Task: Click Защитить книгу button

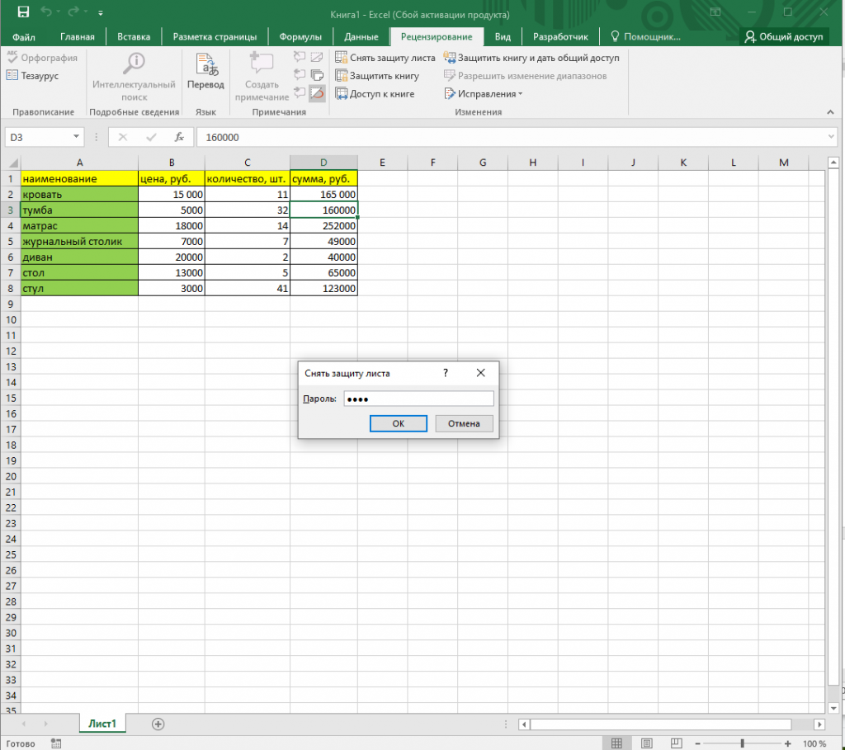Action: click(x=376, y=75)
